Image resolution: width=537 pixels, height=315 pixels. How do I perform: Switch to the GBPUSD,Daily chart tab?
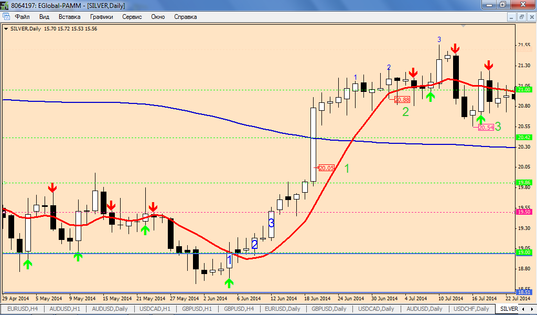pyautogui.click(x=329, y=309)
